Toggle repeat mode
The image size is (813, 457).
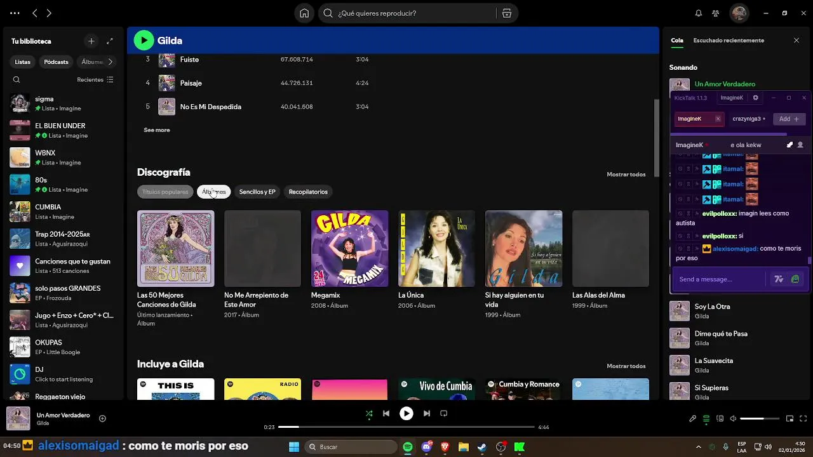[444, 413]
